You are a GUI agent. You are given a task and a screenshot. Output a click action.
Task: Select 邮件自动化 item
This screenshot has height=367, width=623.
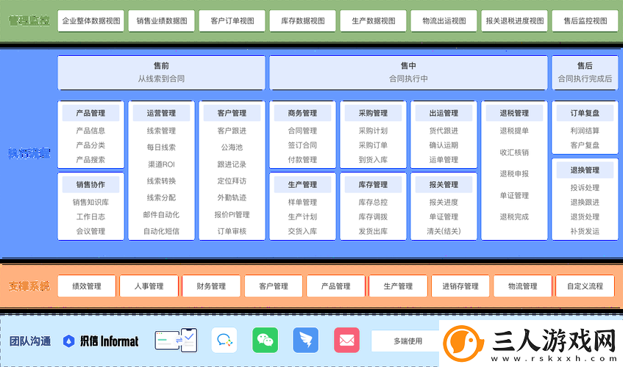(x=161, y=214)
